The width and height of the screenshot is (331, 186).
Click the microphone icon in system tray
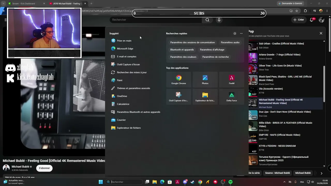pyautogui.click(x=295, y=182)
